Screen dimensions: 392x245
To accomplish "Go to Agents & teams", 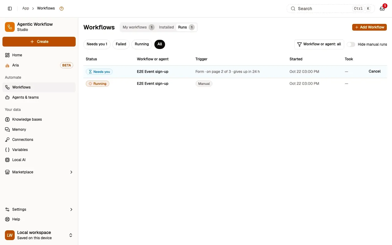I will (39, 97).
